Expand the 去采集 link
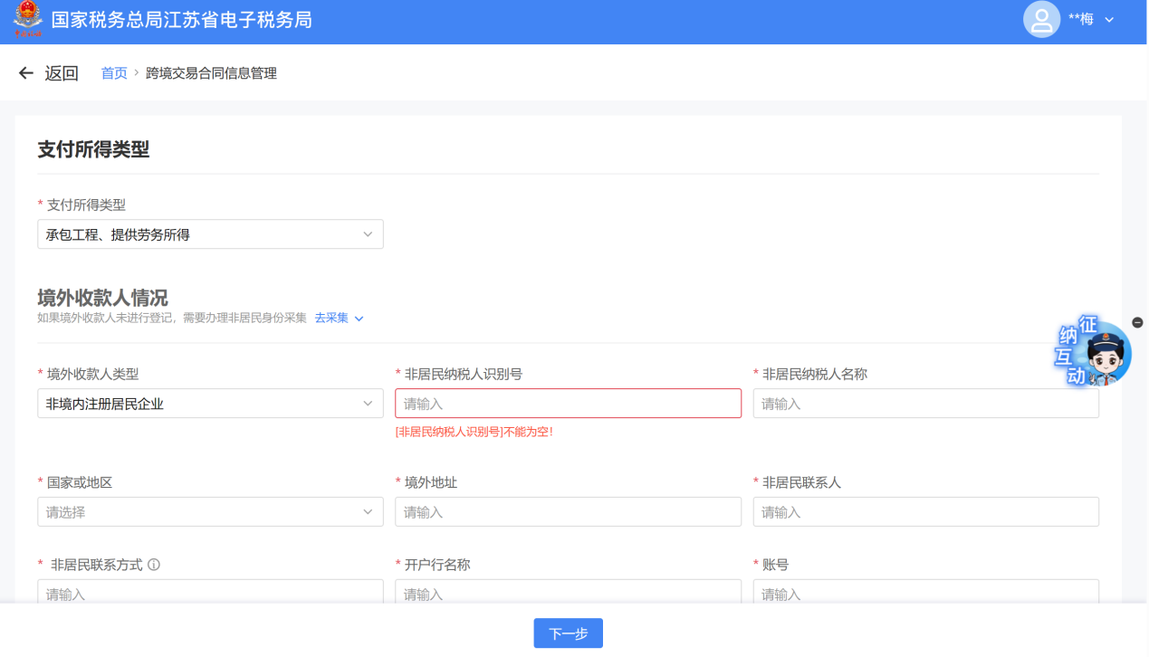This screenshot has height=657, width=1149. [339, 319]
